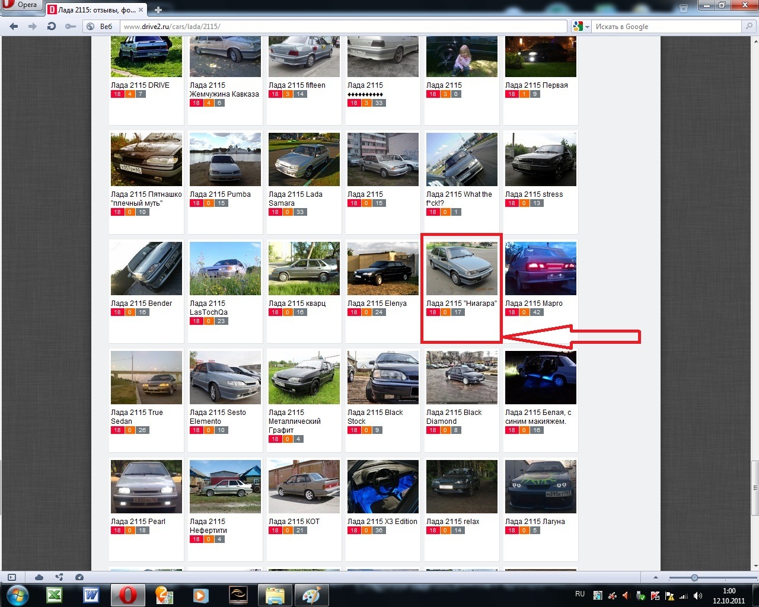The width and height of the screenshot is (759, 607).
Task: Focus the address bar with drive2.ru URL
Action: point(343,27)
